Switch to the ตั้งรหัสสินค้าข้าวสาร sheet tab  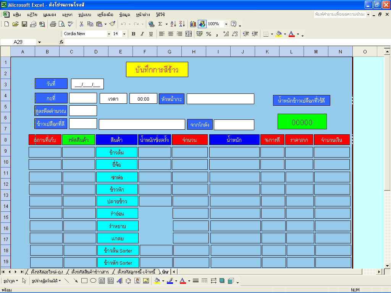(90, 272)
